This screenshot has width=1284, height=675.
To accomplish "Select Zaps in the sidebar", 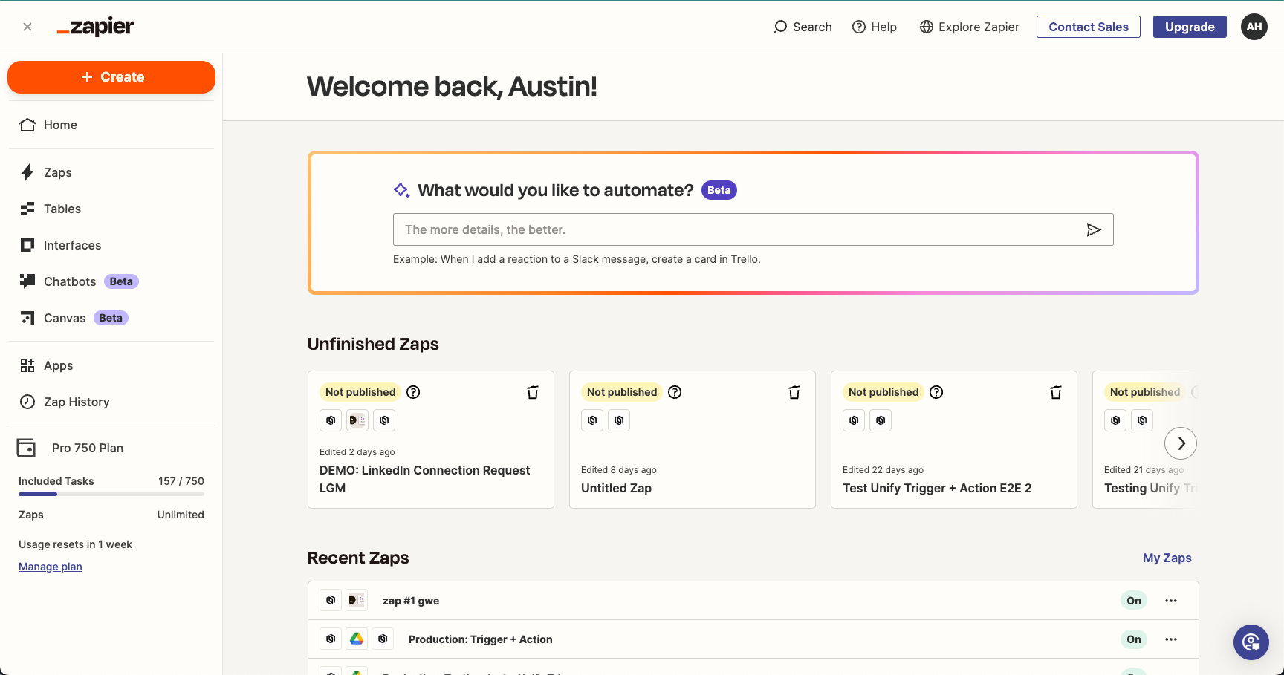I will 58,172.
